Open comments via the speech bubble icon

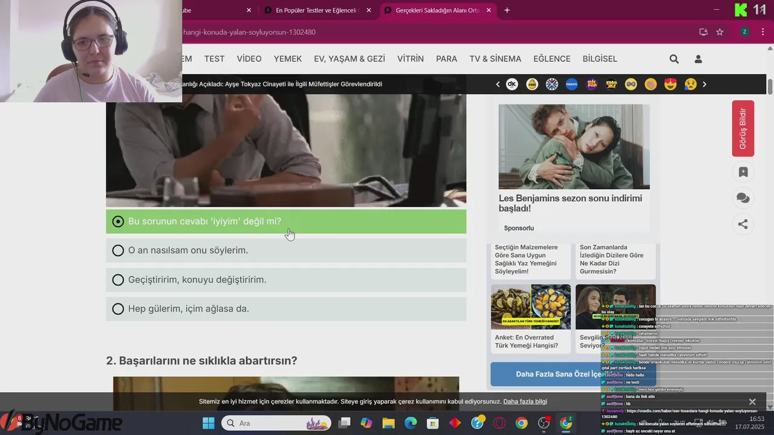click(743, 198)
